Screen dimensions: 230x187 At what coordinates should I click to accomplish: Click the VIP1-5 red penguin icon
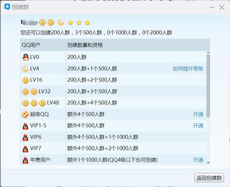pos(26,126)
